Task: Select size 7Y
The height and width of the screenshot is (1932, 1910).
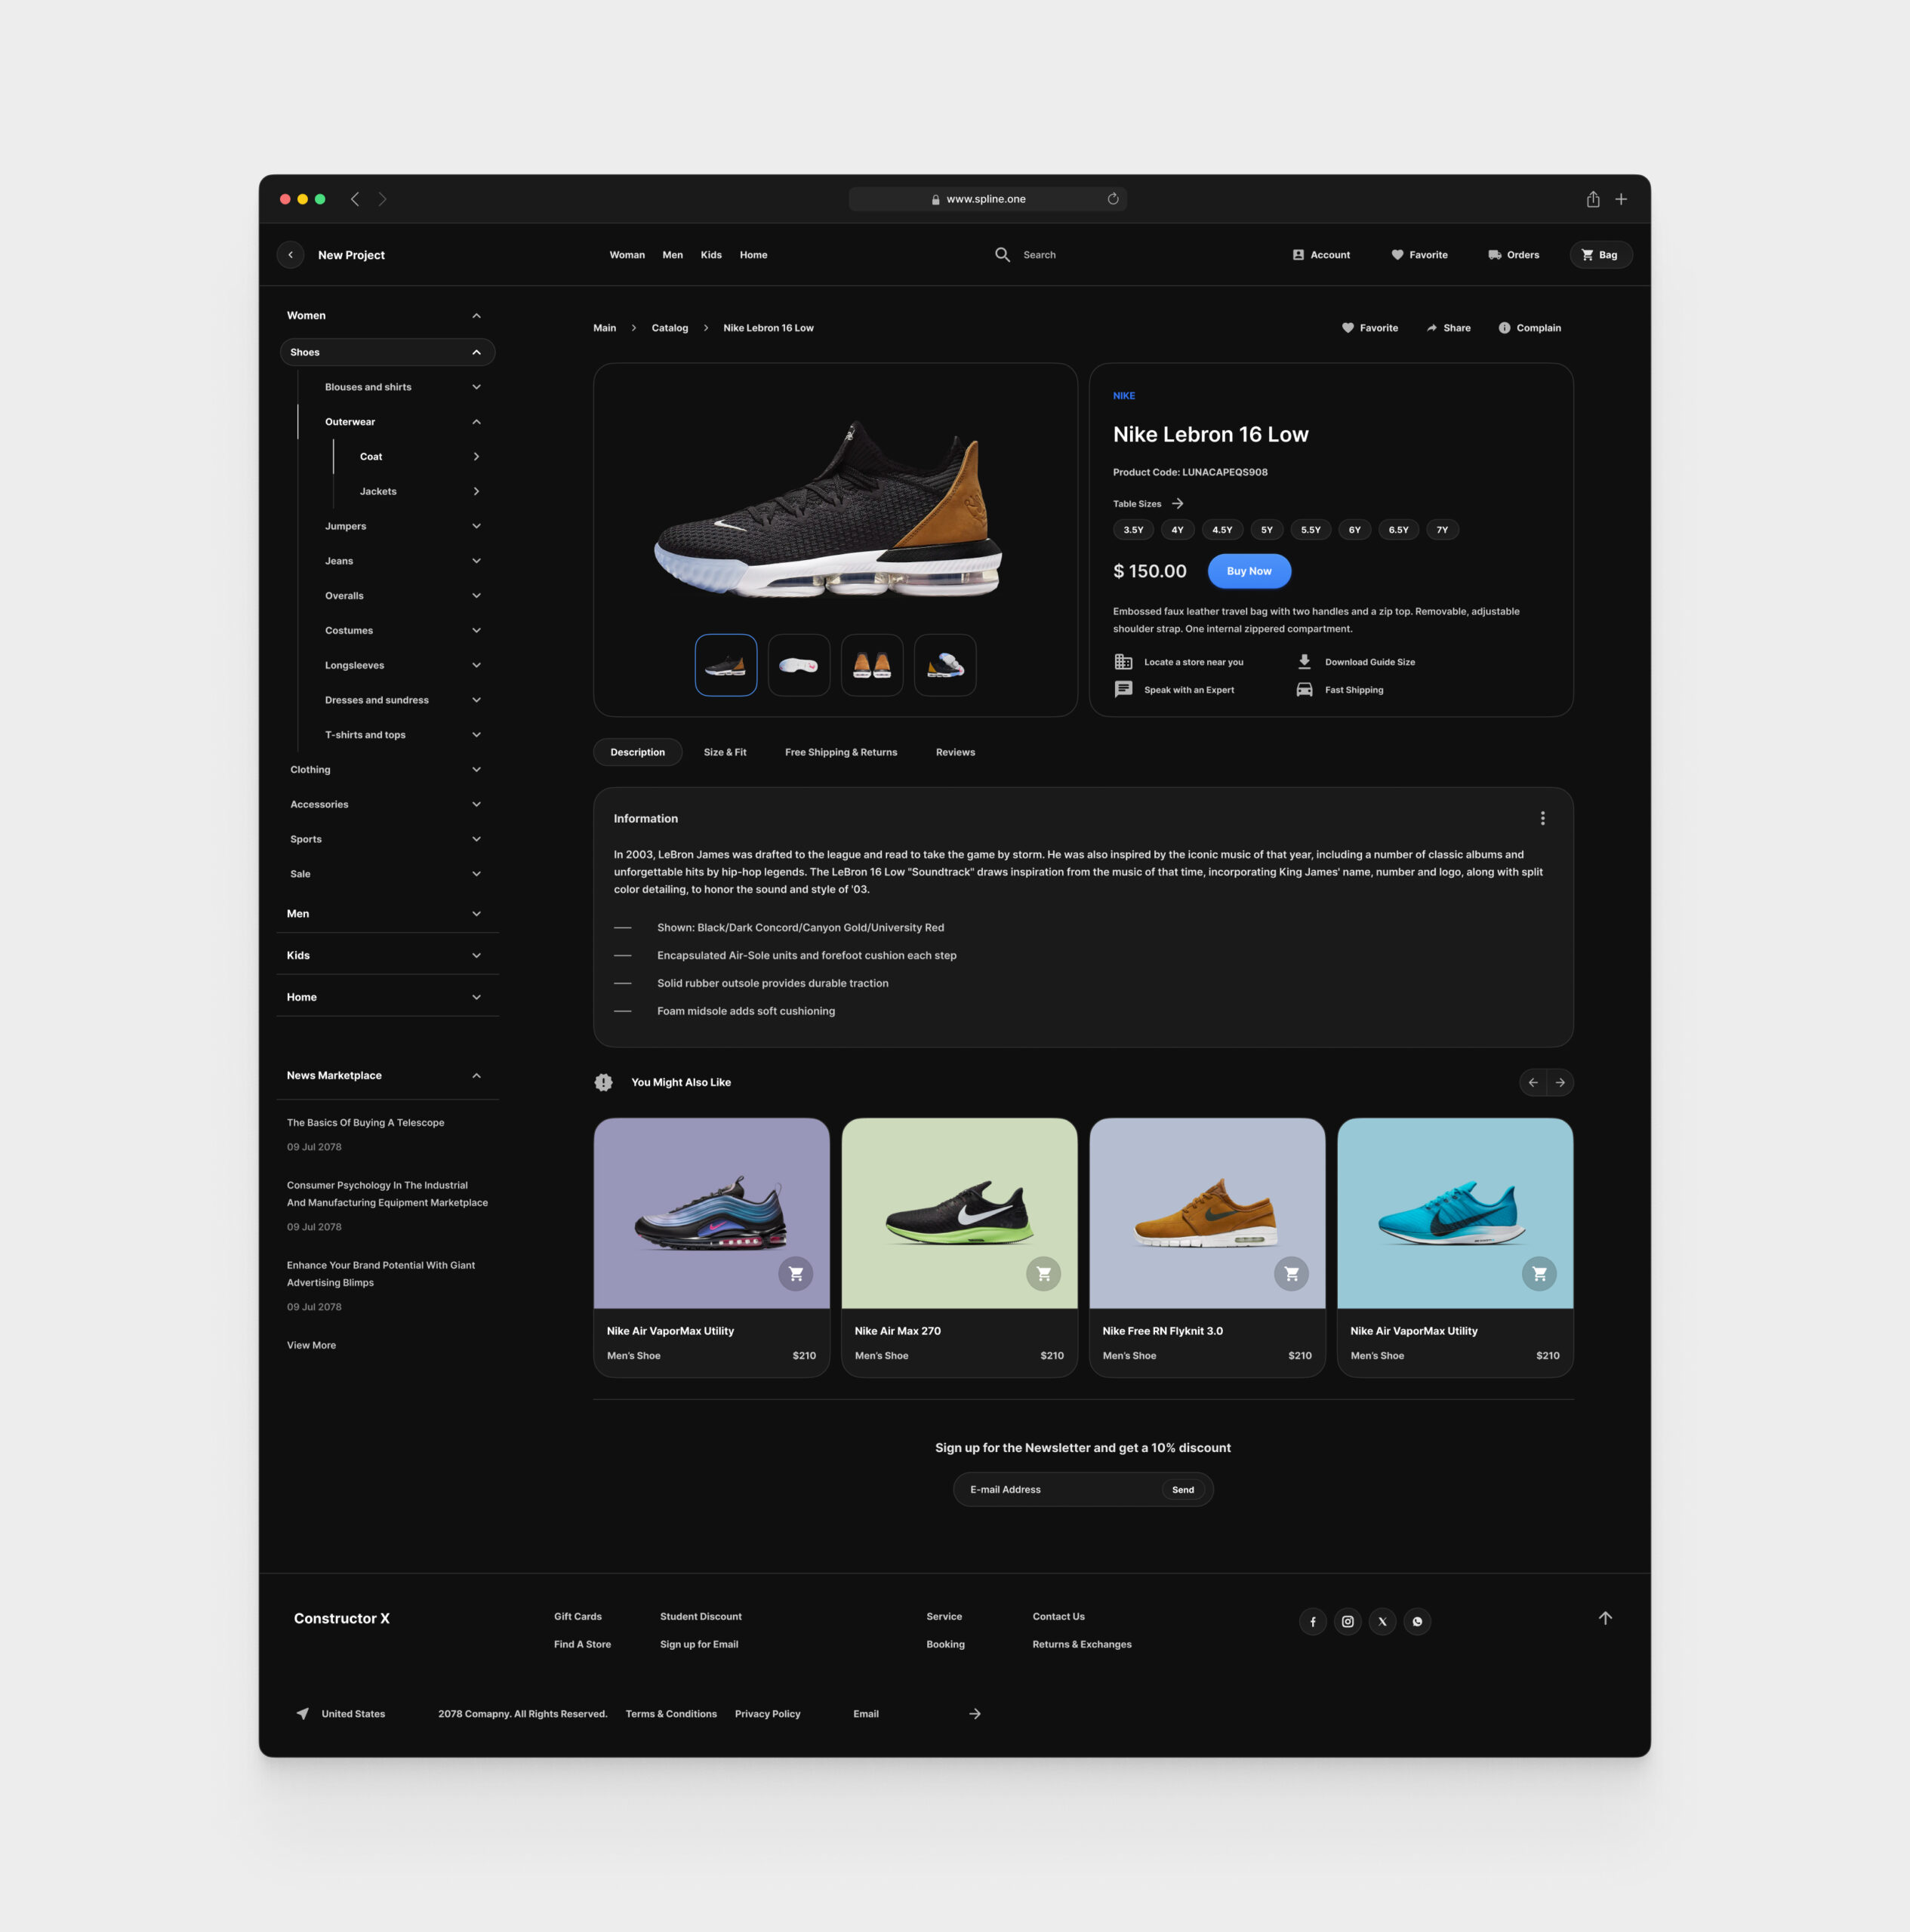Action: pyautogui.click(x=1443, y=530)
